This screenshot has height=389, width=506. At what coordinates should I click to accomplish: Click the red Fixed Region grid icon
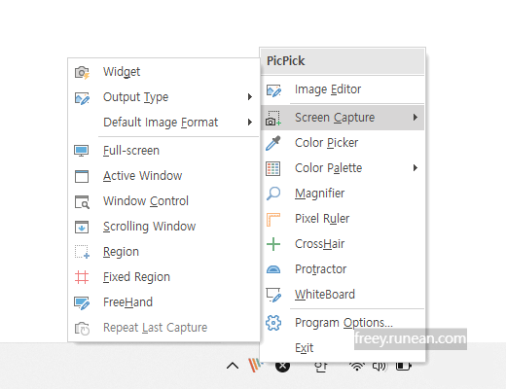coord(82,277)
